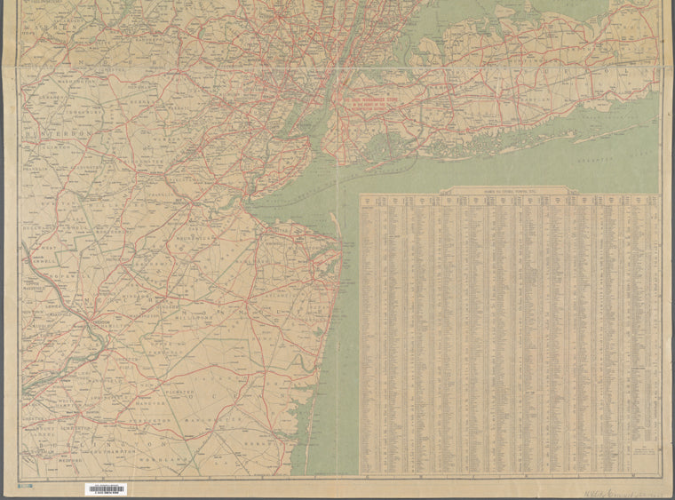Click the WOODLAND township label

pyautogui.click(x=163, y=460)
